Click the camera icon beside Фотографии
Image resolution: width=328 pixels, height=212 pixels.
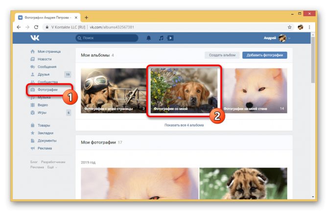[x=32, y=89]
